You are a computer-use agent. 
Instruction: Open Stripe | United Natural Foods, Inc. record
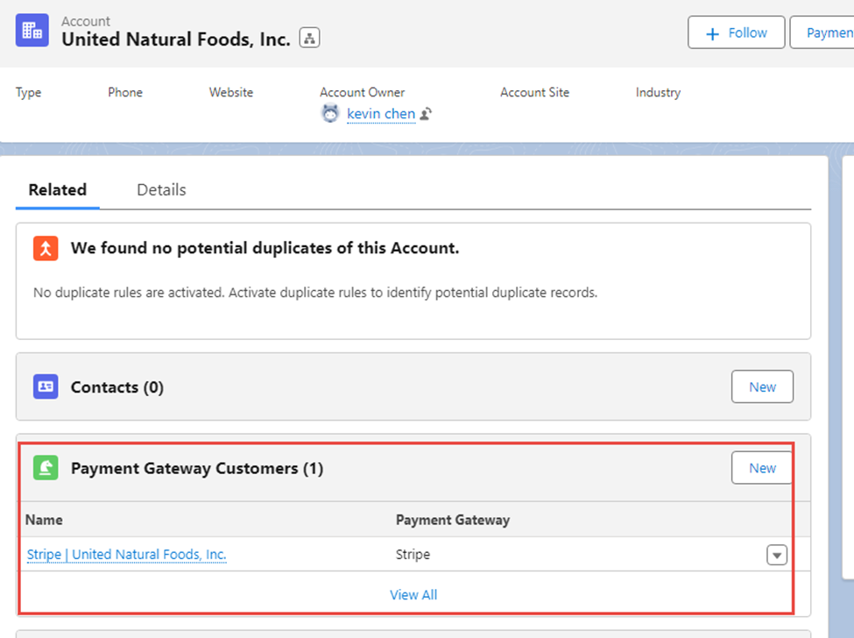point(126,554)
